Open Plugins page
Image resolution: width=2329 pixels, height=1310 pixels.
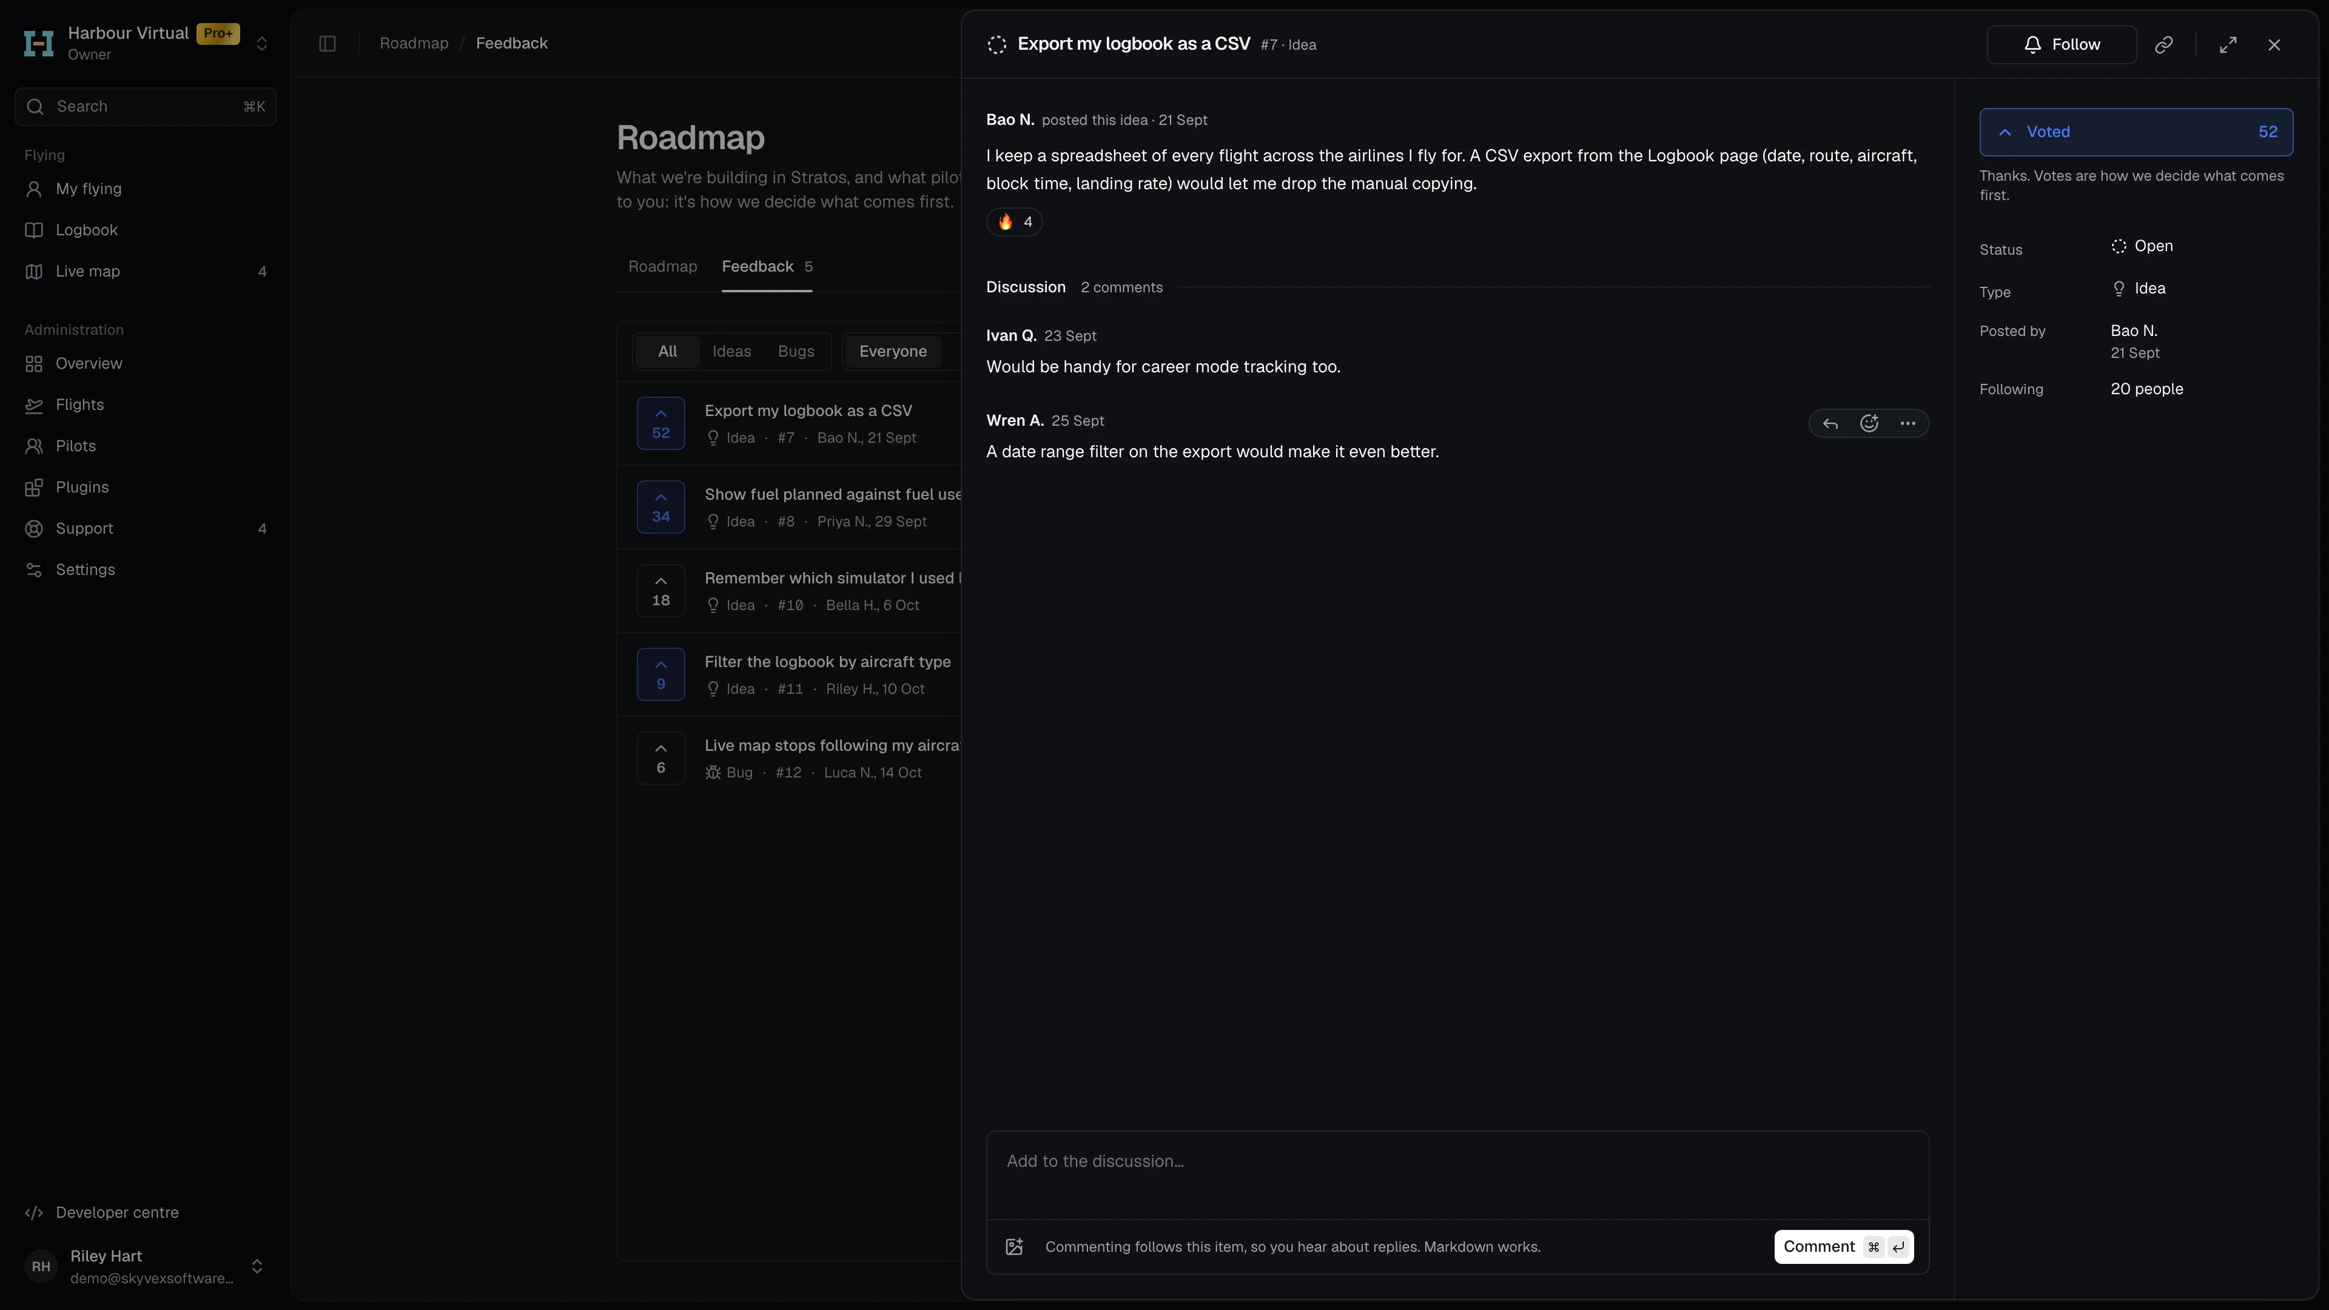point(146,487)
